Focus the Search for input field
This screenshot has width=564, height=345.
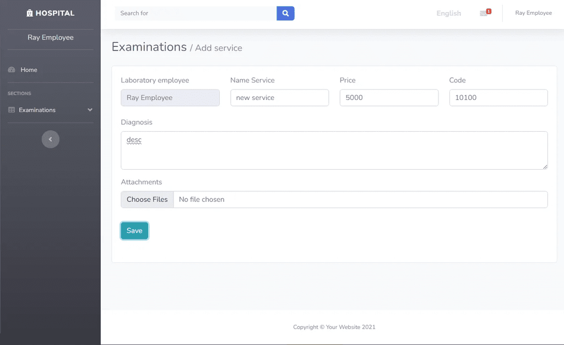pos(196,13)
